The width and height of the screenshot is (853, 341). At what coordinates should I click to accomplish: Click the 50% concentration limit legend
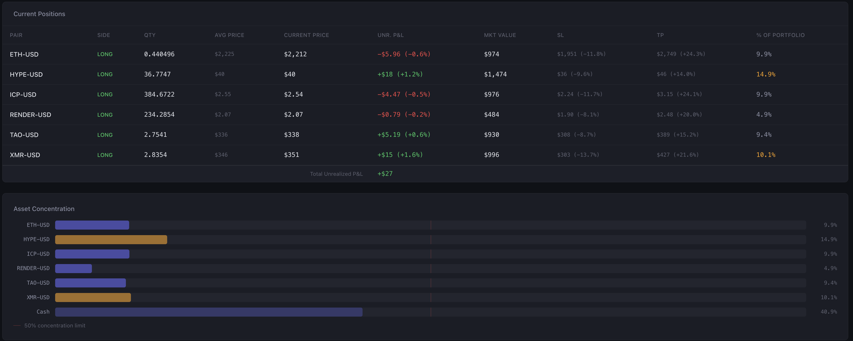(x=50, y=325)
